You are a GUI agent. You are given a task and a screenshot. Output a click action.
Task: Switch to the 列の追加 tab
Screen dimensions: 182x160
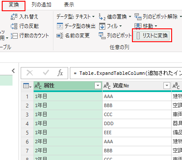(x=41, y=5)
